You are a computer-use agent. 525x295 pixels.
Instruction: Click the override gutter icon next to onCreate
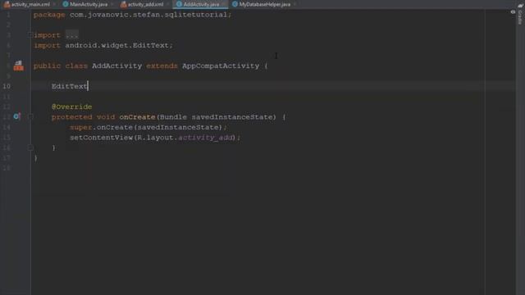[x=16, y=116]
